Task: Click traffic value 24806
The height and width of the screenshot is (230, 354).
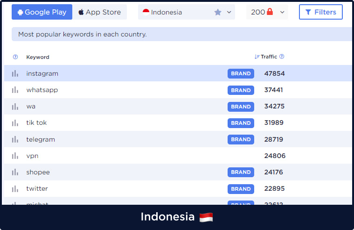Action: pyautogui.click(x=275, y=156)
